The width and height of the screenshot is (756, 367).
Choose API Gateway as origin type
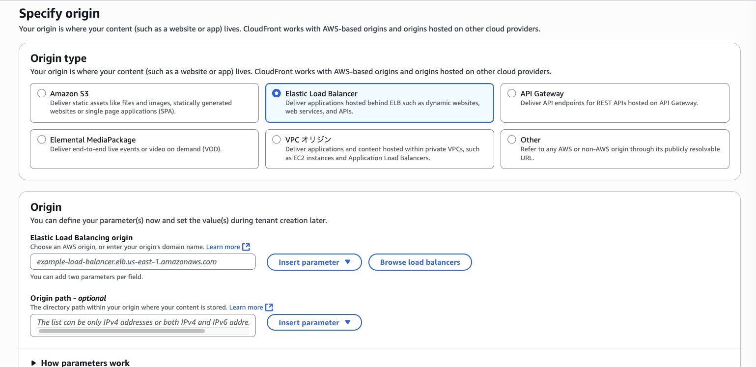pyautogui.click(x=512, y=93)
